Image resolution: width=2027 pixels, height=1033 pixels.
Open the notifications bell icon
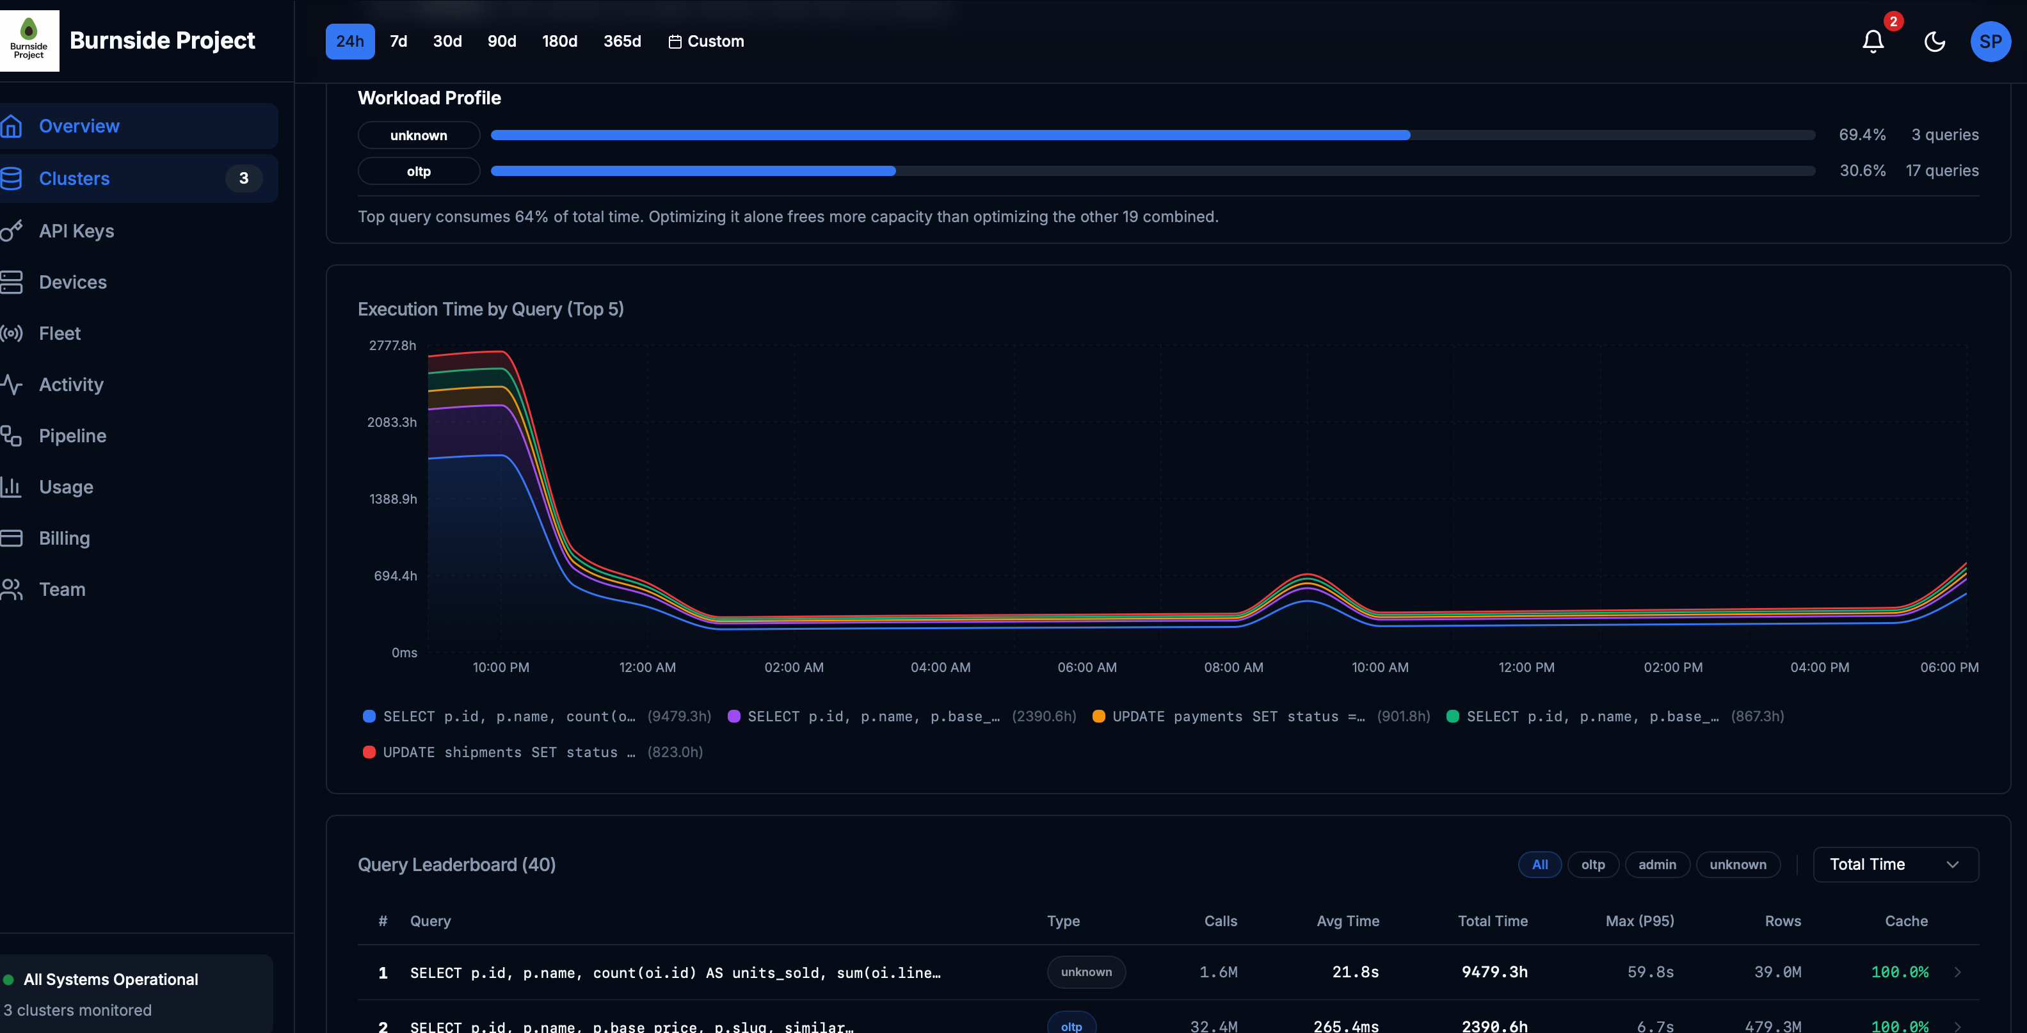1873,41
